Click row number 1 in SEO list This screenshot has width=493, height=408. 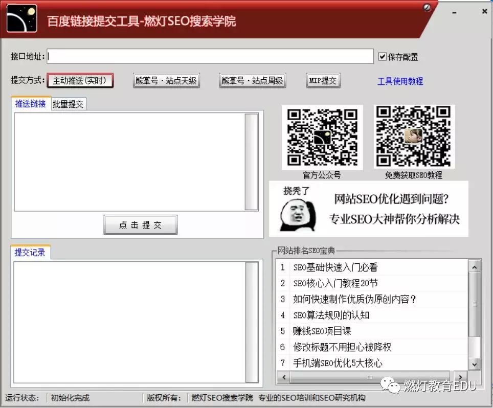(283, 267)
